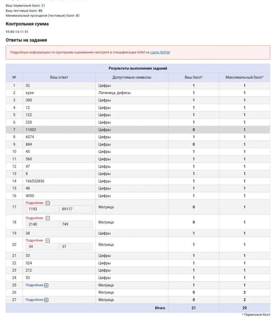The height and width of the screenshot is (317, 277).
Task: Click the Ваш ответ column header
Action: pyautogui.click(x=59, y=77)
